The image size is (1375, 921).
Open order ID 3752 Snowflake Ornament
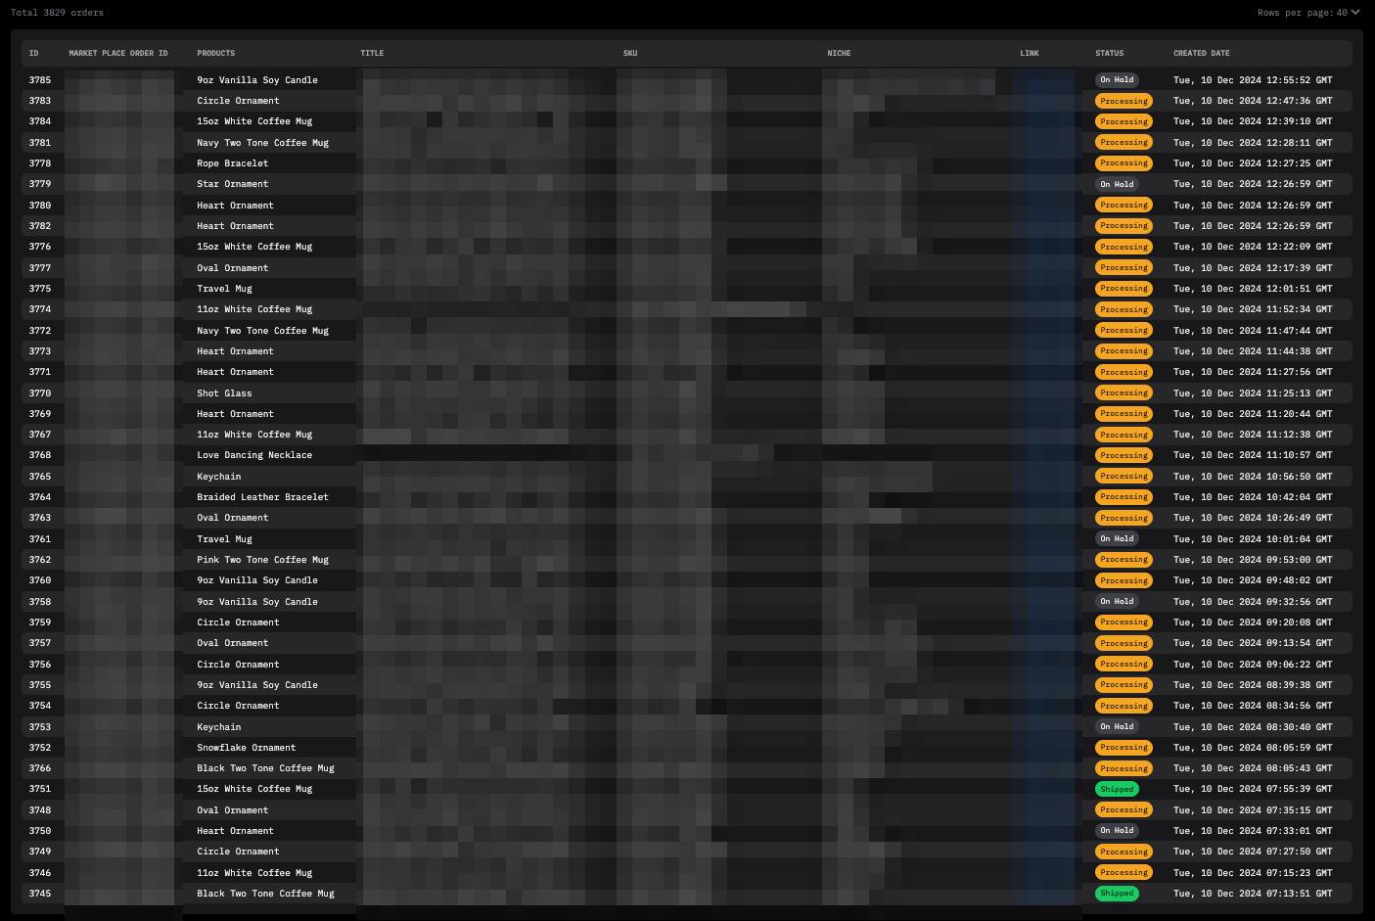(40, 748)
